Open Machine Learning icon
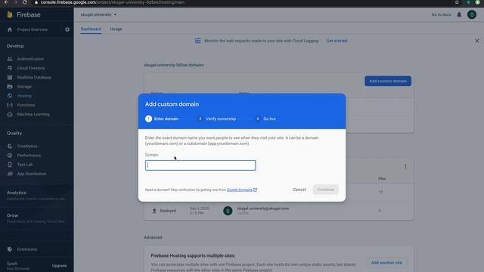This screenshot has height=272, width=484. coord(10,114)
